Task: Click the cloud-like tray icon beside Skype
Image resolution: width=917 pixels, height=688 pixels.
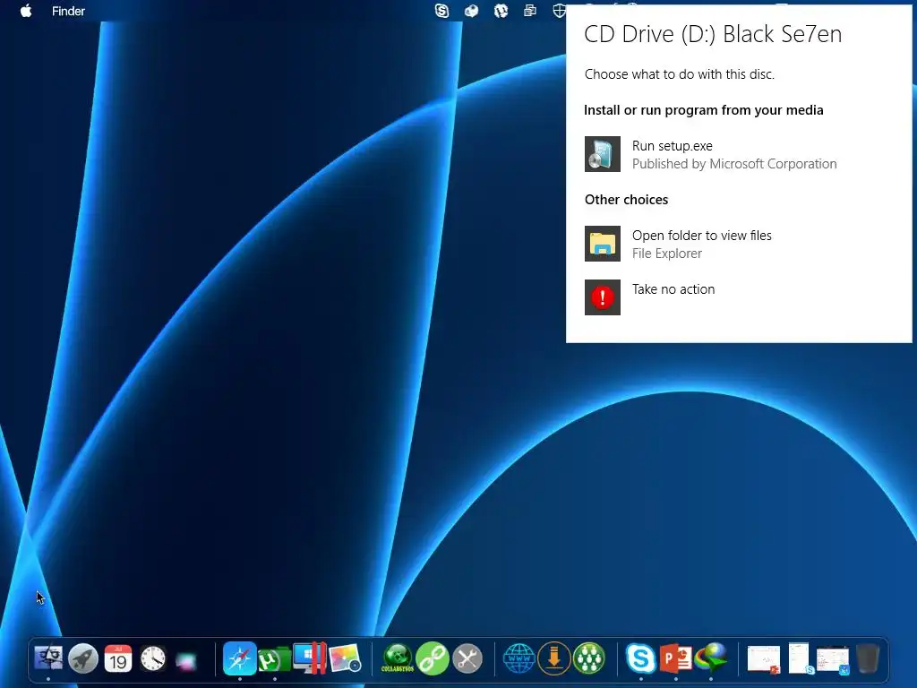Action: [x=471, y=11]
